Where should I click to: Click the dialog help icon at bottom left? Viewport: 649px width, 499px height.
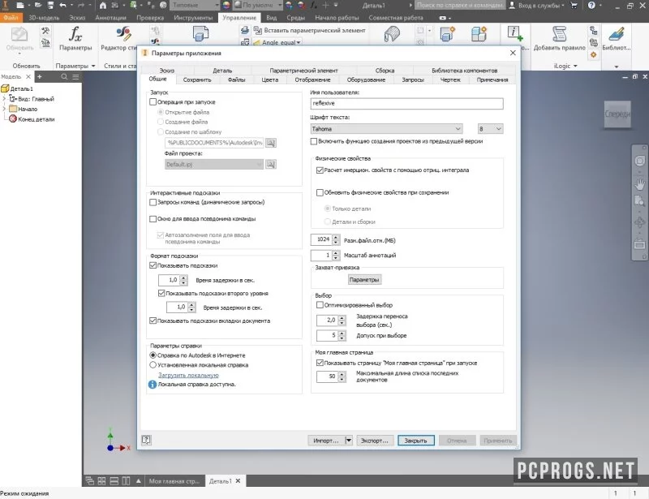146,441
